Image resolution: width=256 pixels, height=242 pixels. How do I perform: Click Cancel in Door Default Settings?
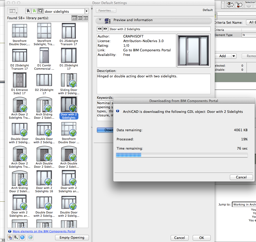click(179, 238)
